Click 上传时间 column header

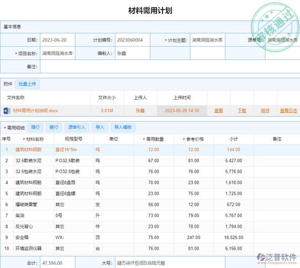pos(182,98)
